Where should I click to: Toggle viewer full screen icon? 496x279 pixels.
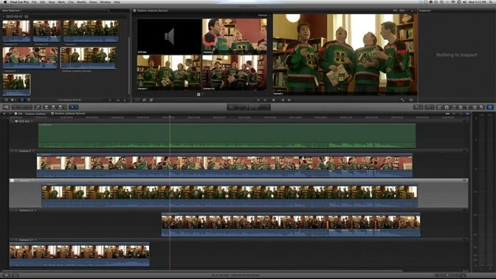click(x=402, y=100)
